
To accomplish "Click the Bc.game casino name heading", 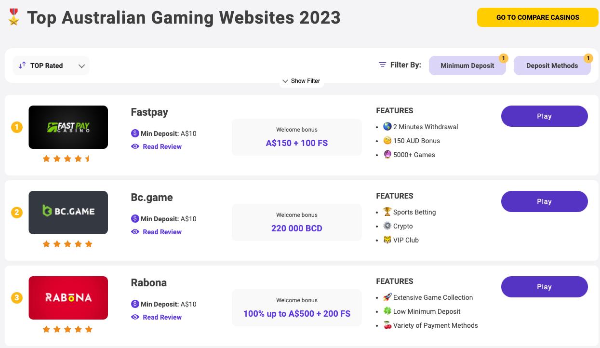I will coord(152,198).
